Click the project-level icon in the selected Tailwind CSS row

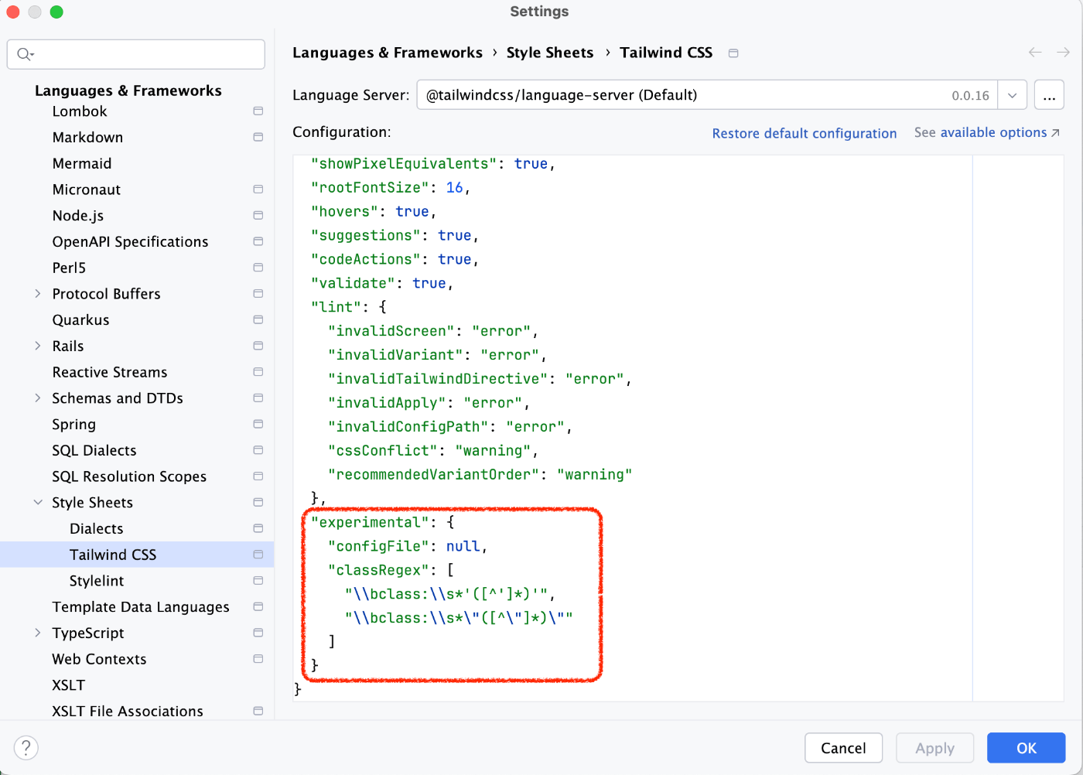coord(258,555)
